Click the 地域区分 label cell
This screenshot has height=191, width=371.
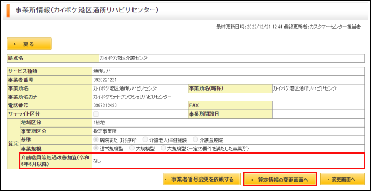(56, 123)
